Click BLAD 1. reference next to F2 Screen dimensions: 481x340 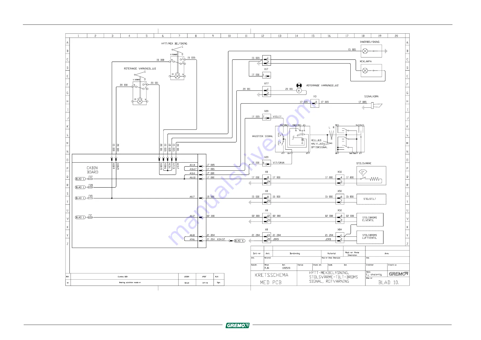coord(80,217)
